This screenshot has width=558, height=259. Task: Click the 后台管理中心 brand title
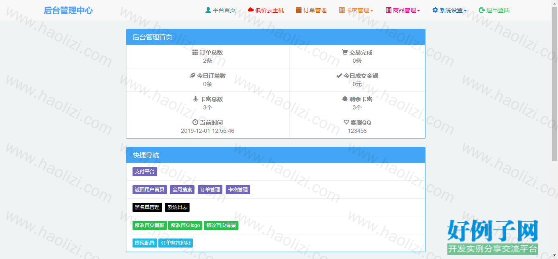68,10
